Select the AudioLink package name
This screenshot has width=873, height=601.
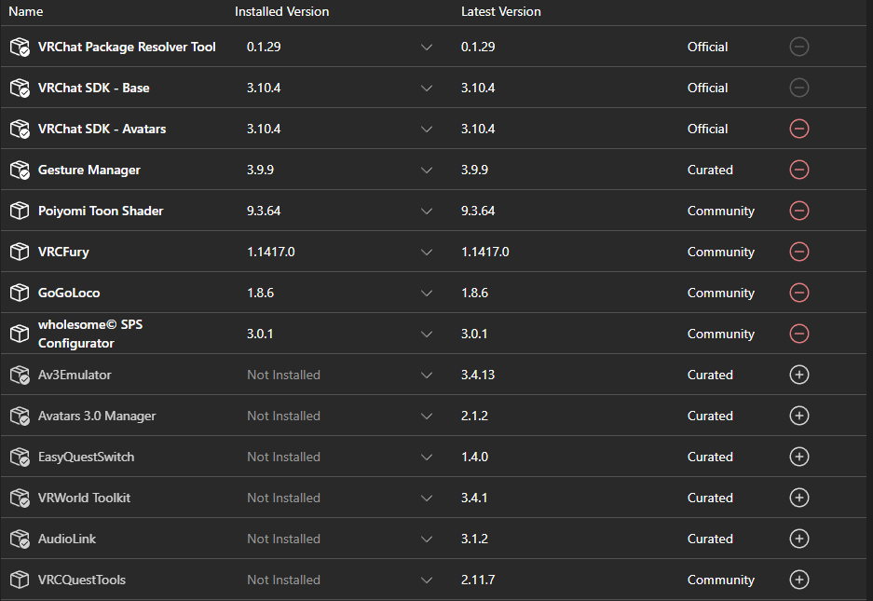coord(67,539)
